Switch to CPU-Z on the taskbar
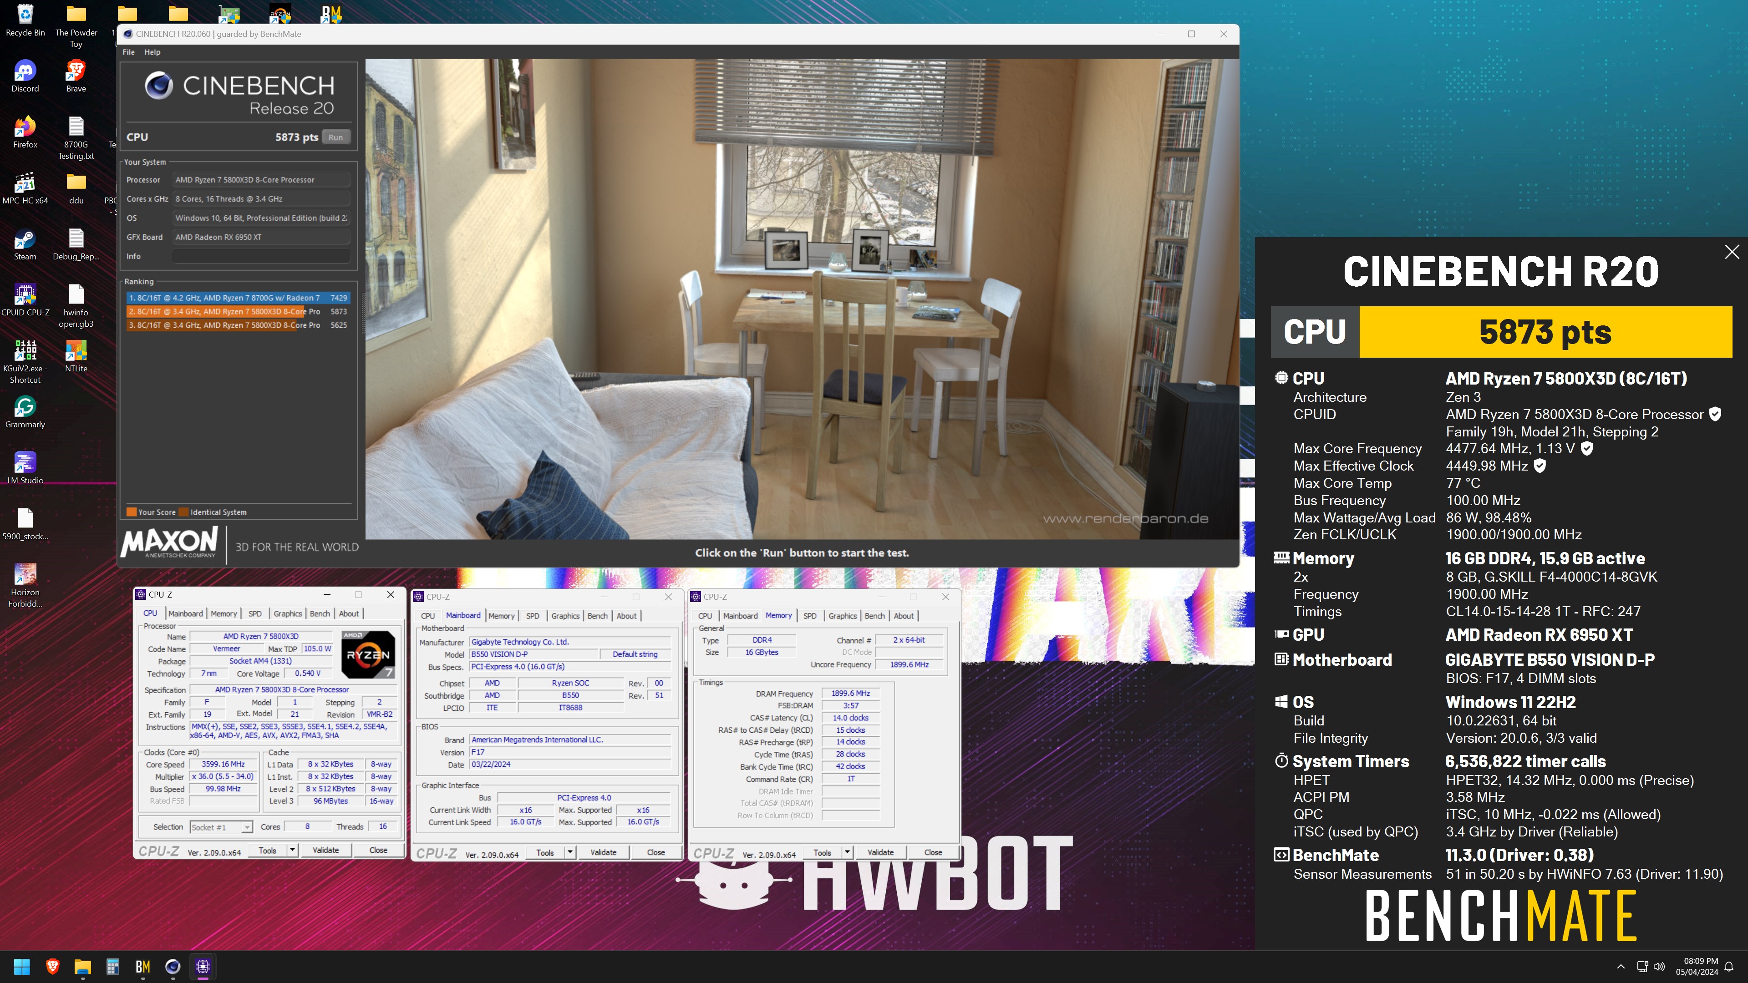Image resolution: width=1748 pixels, height=983 pixels. (203, 967)
